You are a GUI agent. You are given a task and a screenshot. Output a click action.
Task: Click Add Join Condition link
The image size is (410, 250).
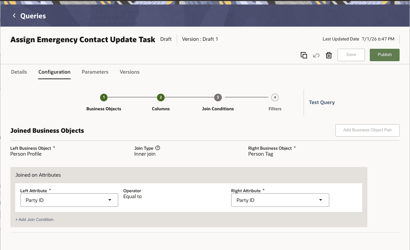click(34, 220)
